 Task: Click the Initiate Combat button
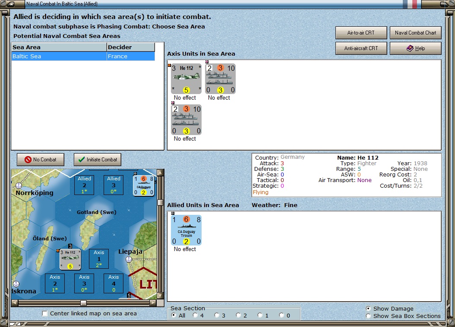click(x=98, y=160)
